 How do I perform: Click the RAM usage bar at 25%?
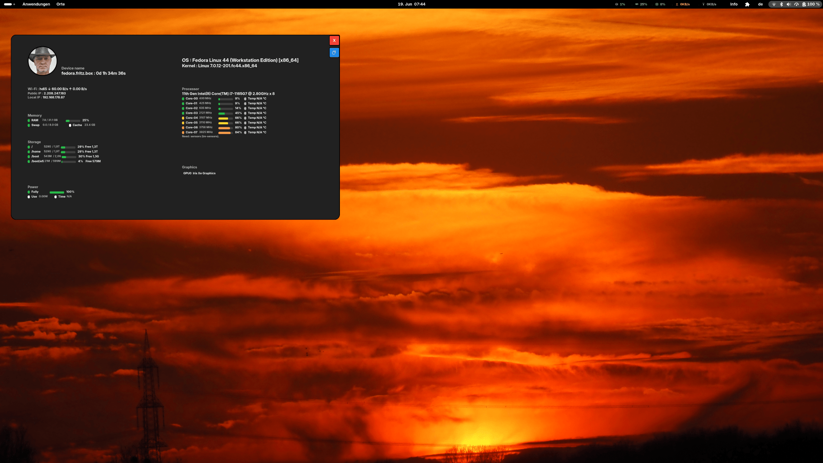point(73,121)
